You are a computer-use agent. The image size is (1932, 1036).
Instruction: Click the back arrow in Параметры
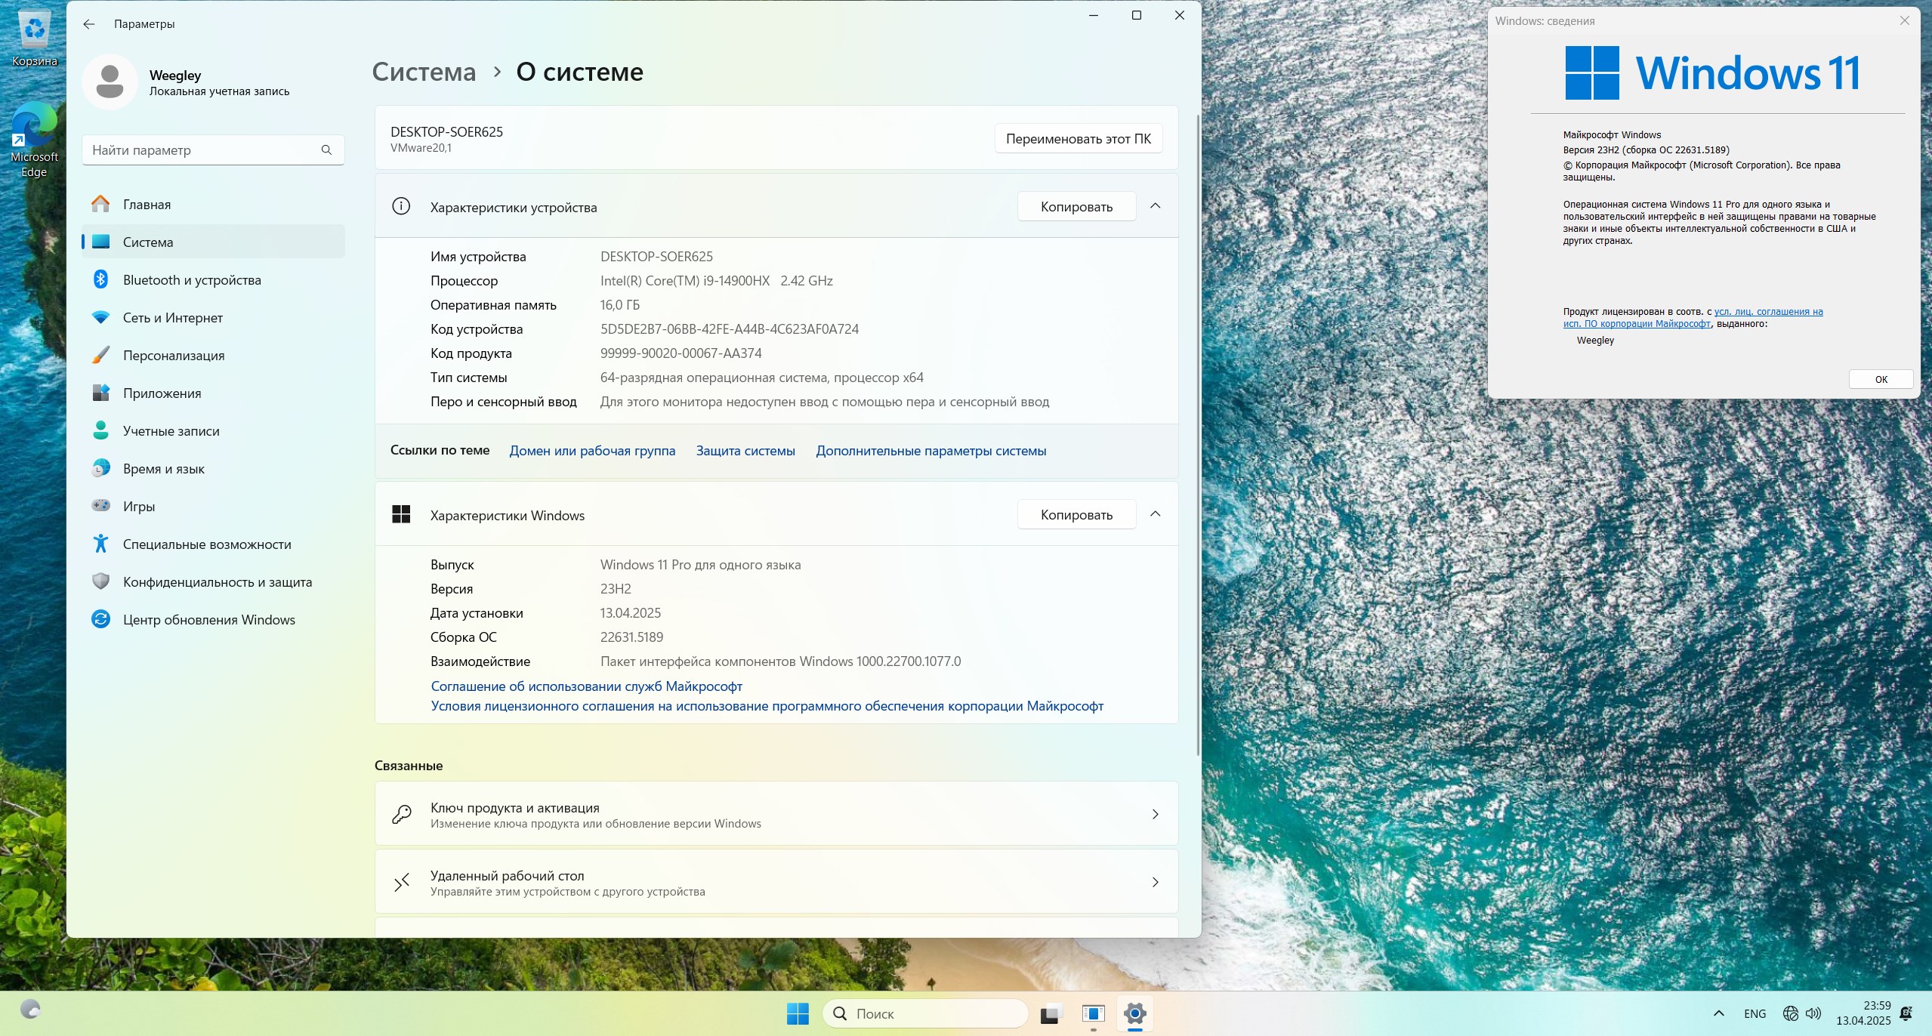pyautogui.click(x=89, y=24)
